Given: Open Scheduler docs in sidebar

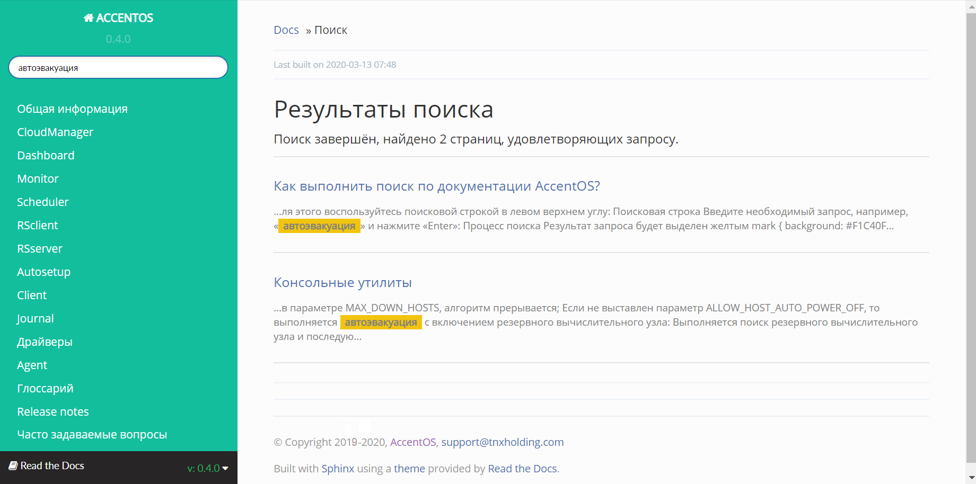Looking at the screenshot, I should pyautogui.click(x=43, y=202).
